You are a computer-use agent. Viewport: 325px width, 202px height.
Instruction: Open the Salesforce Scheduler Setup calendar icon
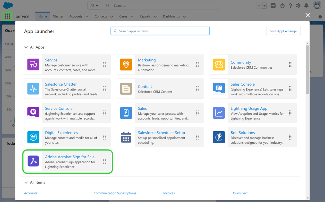coord(126,137)
